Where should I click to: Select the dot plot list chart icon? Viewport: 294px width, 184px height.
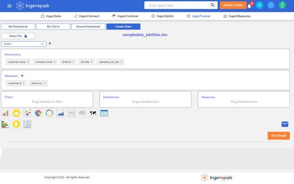[x=28, y=124]
